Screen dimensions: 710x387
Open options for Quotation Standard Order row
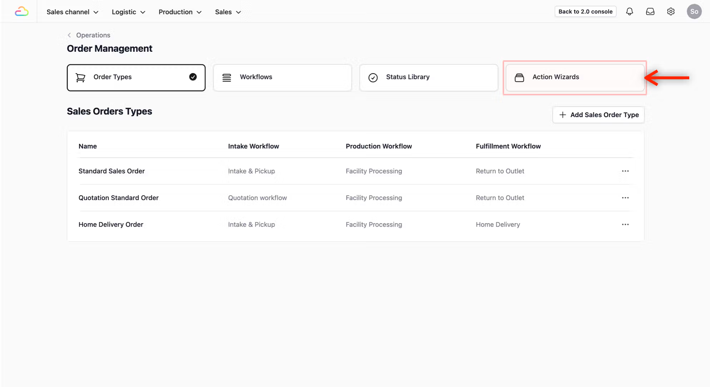[625, 198]
